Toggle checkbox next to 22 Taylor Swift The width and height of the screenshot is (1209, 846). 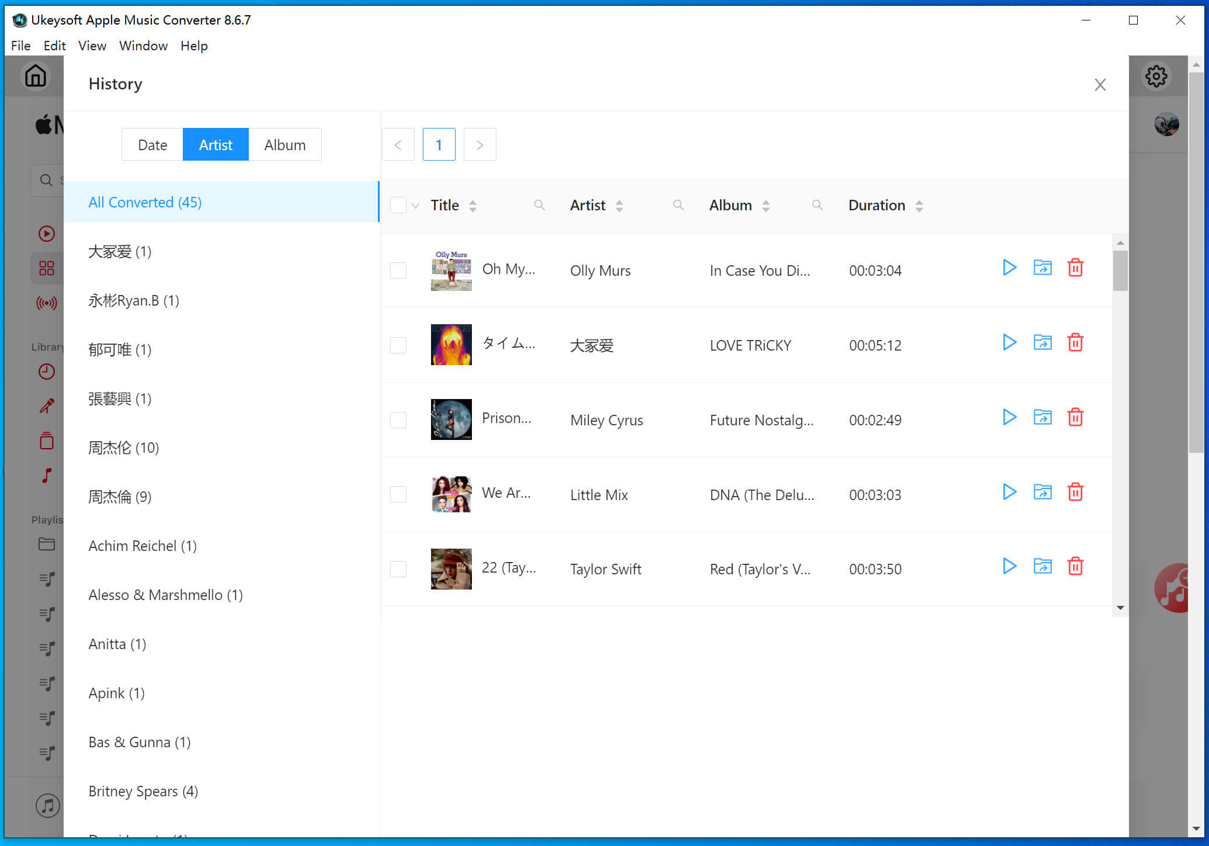point(399,568)
